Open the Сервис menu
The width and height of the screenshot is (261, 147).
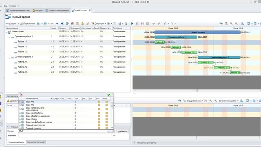[13, 6]
